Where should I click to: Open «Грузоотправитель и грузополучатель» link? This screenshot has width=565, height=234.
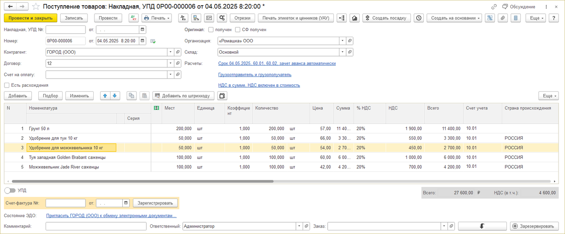click(255, 75)
